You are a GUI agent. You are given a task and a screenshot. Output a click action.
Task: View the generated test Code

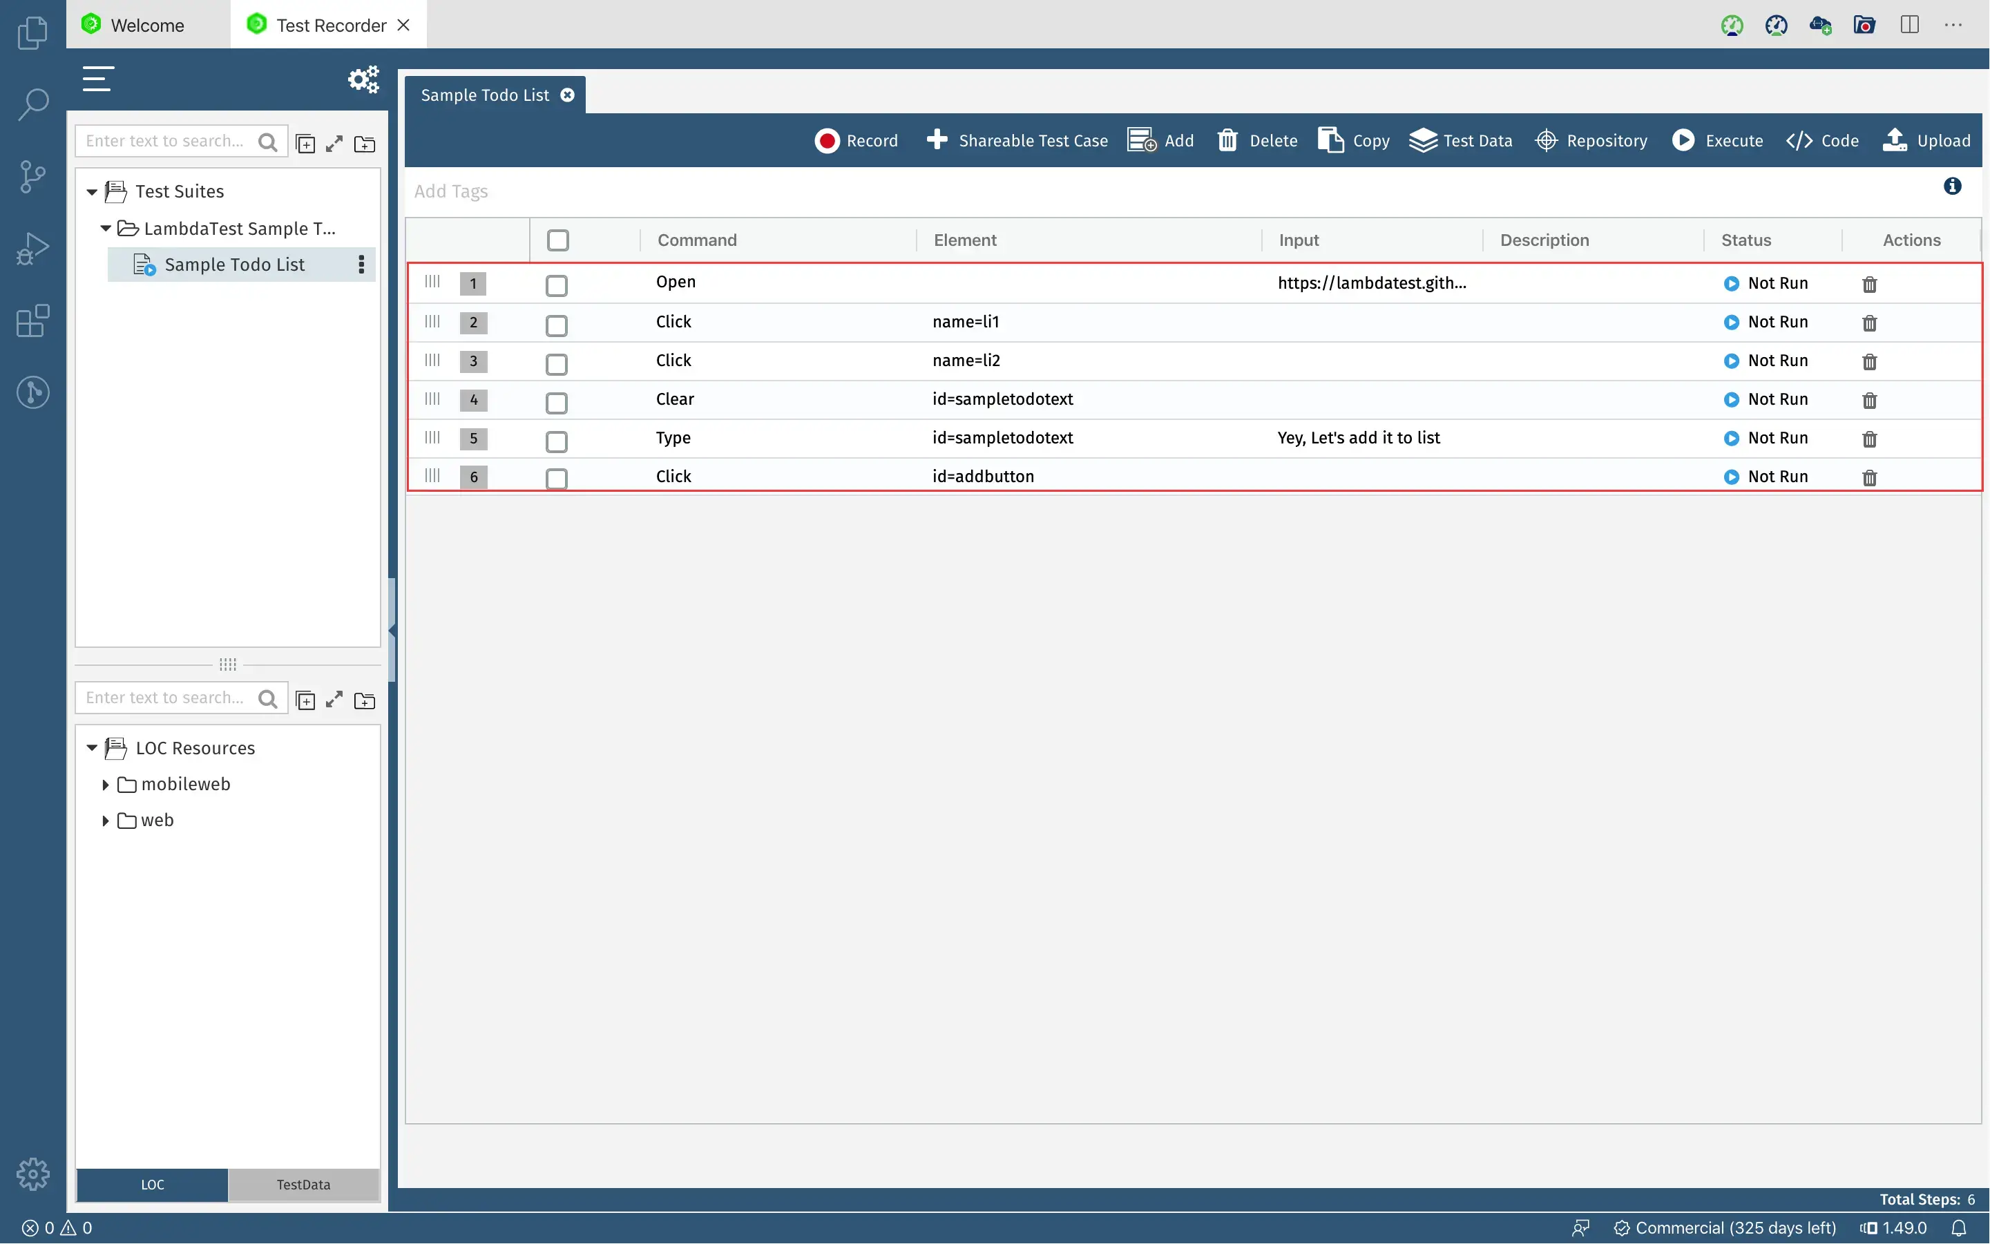[1821, 140]
